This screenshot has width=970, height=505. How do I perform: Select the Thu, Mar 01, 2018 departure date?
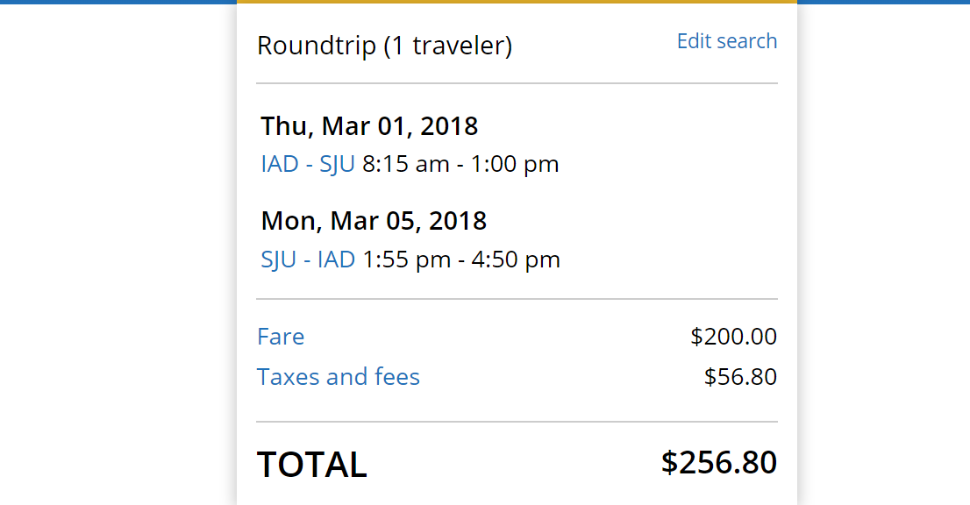tap(369, 126)
